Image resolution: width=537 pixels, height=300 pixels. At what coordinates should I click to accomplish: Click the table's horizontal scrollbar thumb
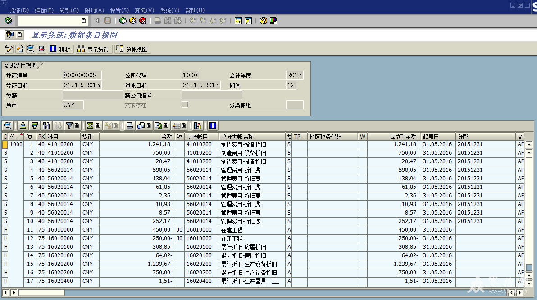point(41,292)
